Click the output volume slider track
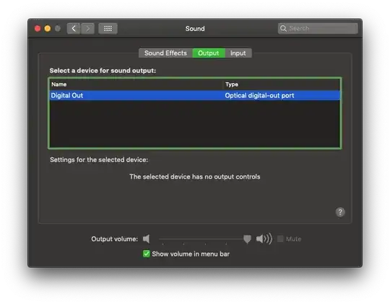The width and height of the screenshot is (390, 304). point(201,239)
